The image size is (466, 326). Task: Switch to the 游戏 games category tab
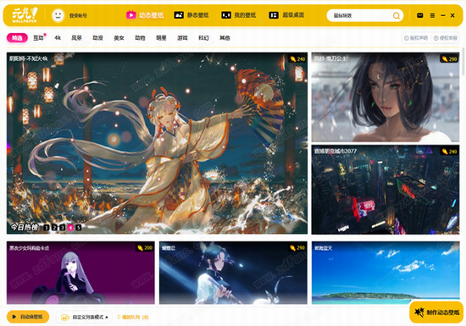coord(182,38)
